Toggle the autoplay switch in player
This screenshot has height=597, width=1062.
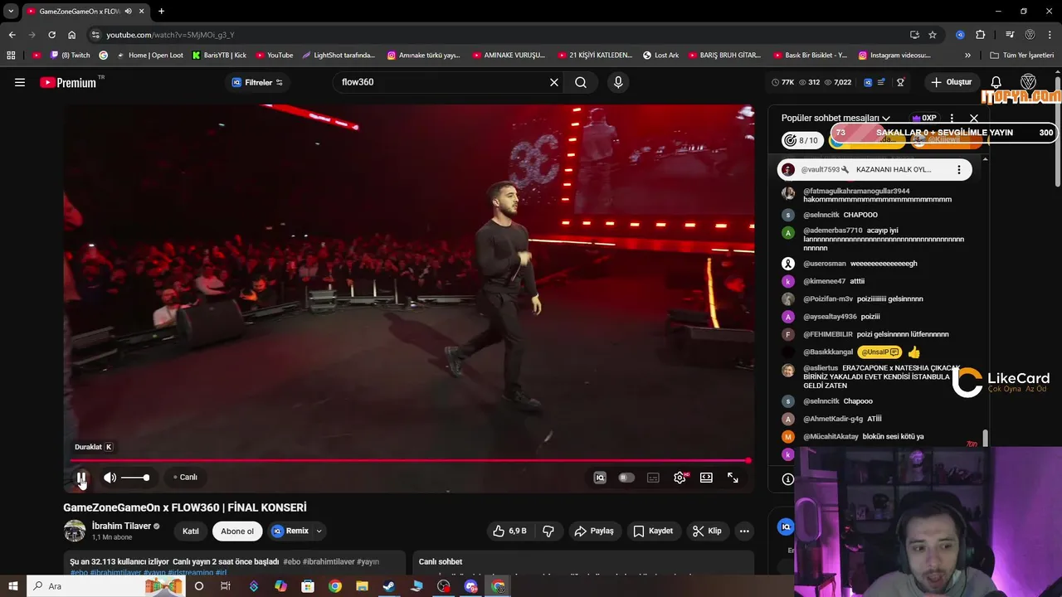point(626,478)
